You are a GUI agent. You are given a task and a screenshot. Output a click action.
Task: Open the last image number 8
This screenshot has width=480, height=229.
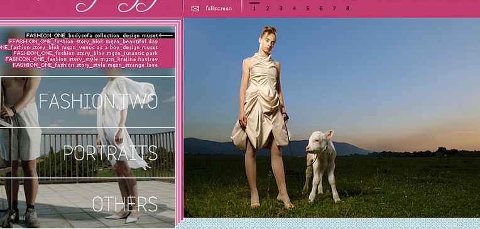click(x=348, y=9)
